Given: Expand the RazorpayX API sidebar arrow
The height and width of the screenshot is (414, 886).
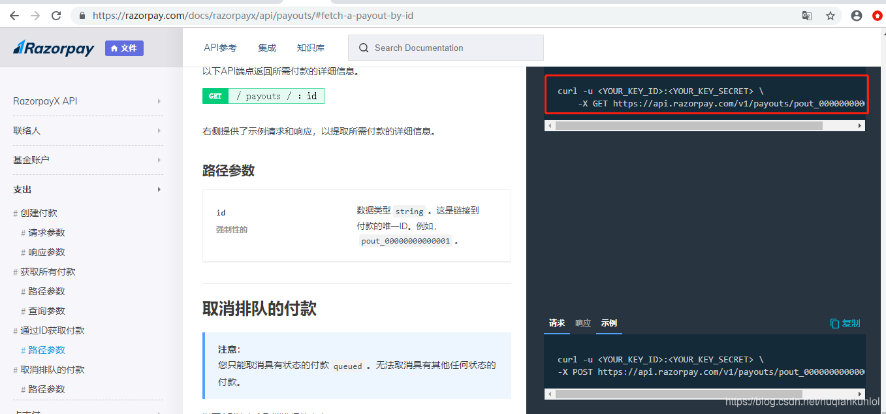Looking at the screenshot, I should click(159, 101).
